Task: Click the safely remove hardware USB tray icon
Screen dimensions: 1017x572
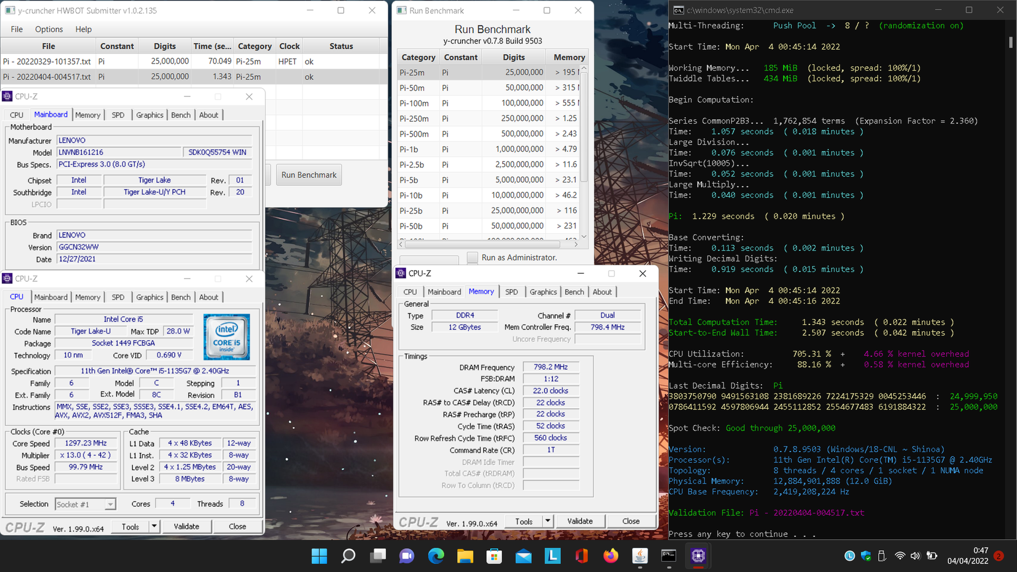Action: click(882, 556)
